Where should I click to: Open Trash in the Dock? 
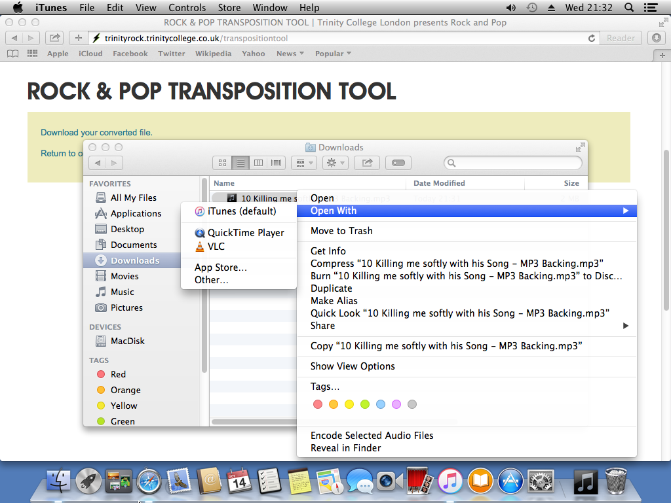pyautogui.click(x=616, y=481)
